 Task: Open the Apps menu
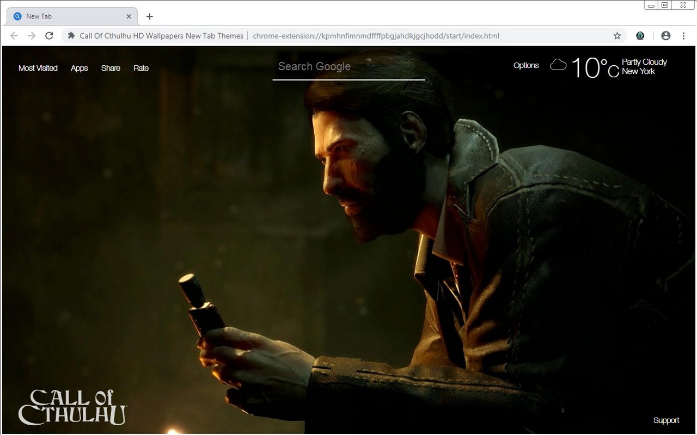pyautogui.click(x=79, y=68)
